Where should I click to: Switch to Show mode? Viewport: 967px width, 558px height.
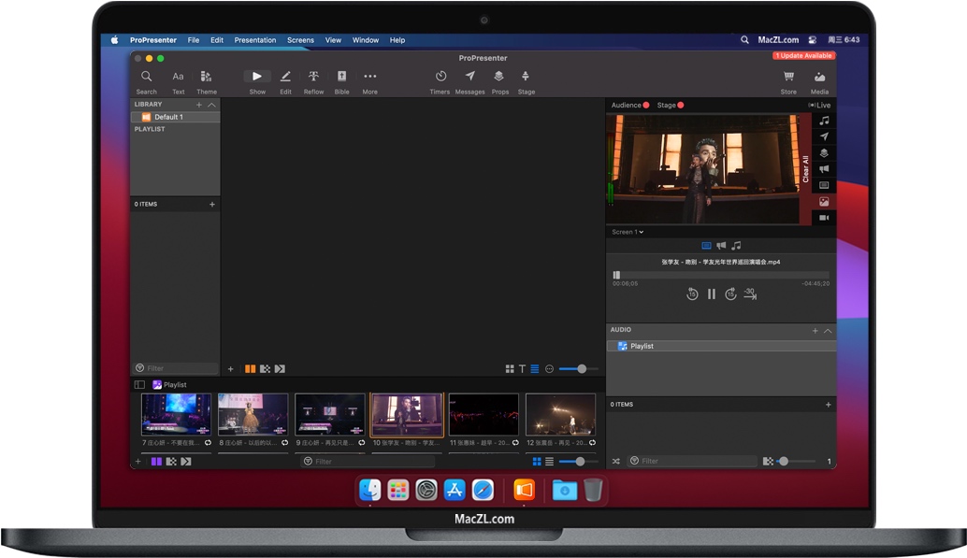coord(257,82)
